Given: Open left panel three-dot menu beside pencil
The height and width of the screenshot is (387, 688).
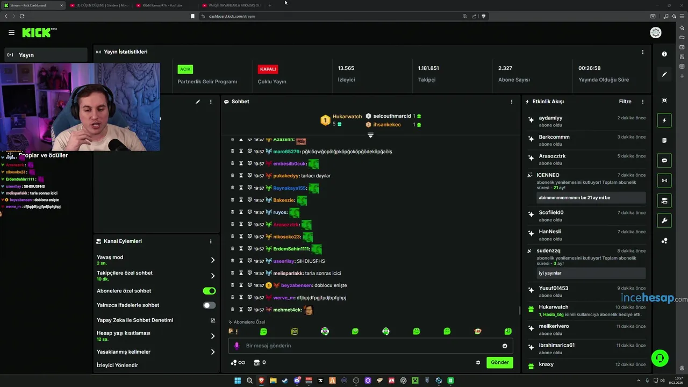Looking at the screenshot, I should pyautogui.click(x=211, y=102).
